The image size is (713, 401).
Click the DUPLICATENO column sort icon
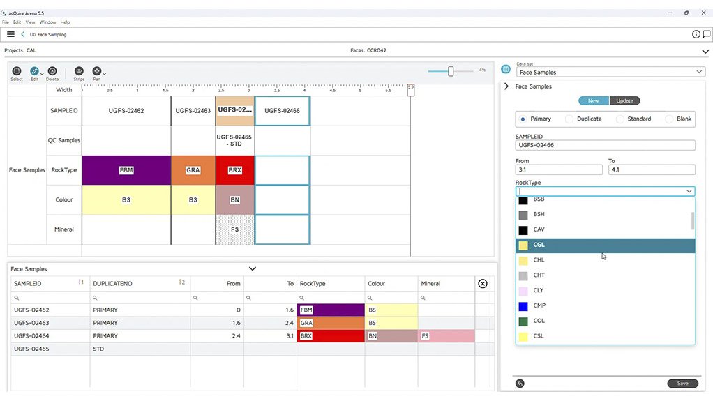pos(181,282)
